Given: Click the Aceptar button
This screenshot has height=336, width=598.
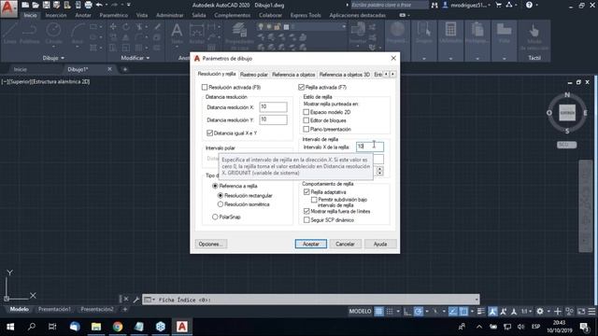Looking at the screenshot, I should pos(311,244).
